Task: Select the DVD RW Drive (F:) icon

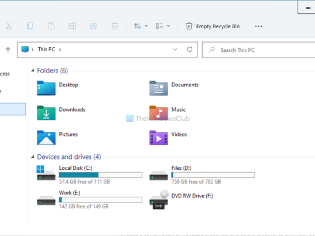Action: tap(159, 199)
